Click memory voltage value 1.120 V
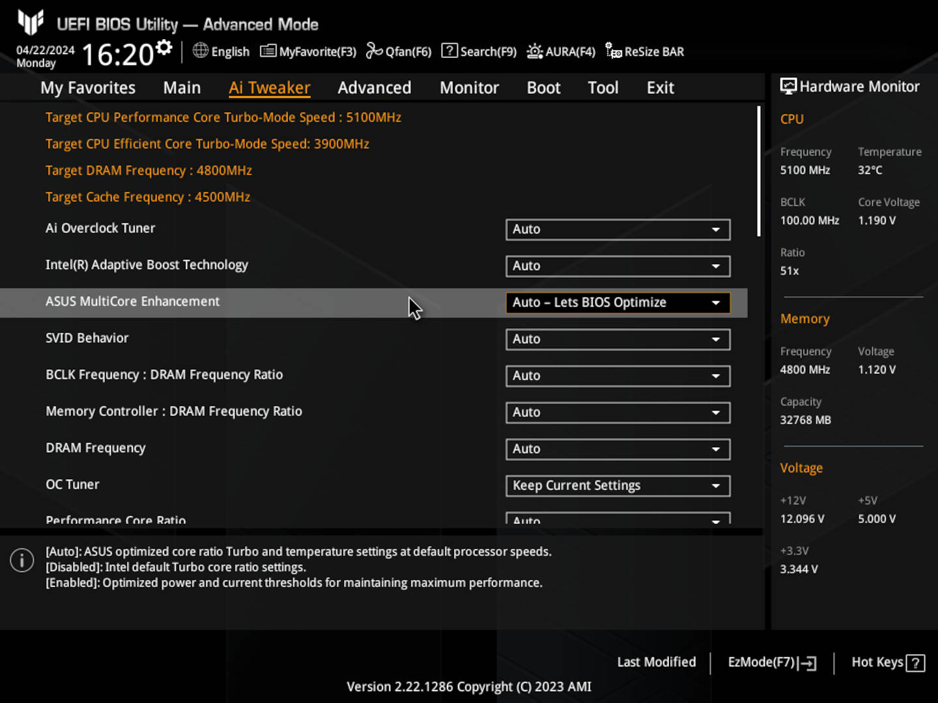This screenshot has width=938, height=703. coord(877,370)
